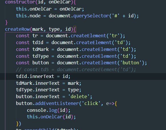The image size is (166, 130).
Task: Click the createRow method name
Action: click(17, 29)
